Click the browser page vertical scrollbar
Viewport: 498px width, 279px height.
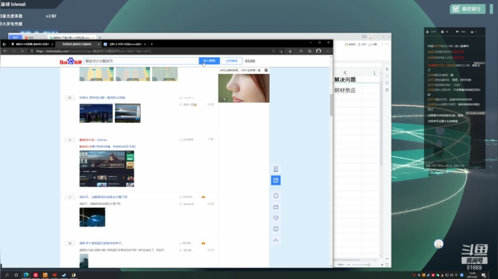tap(331, 105)
